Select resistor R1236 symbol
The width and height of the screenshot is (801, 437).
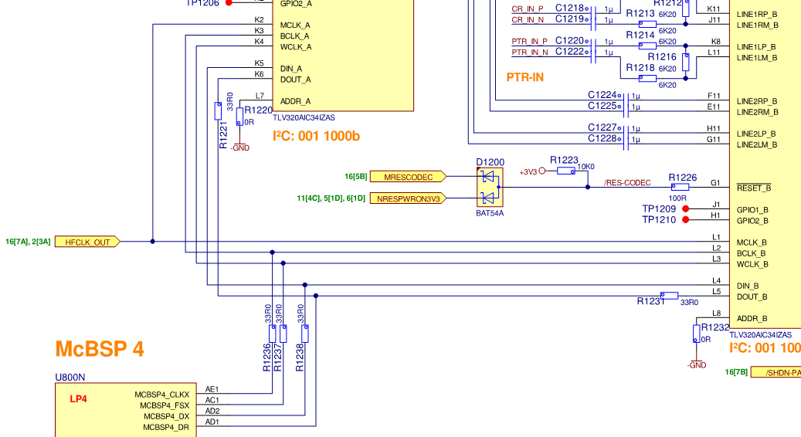273,334
